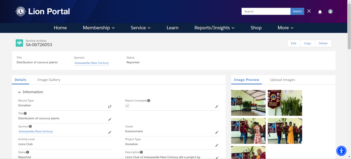Edit Title with the pencil icon
This screenshot has width=351, height=159.
110,120
